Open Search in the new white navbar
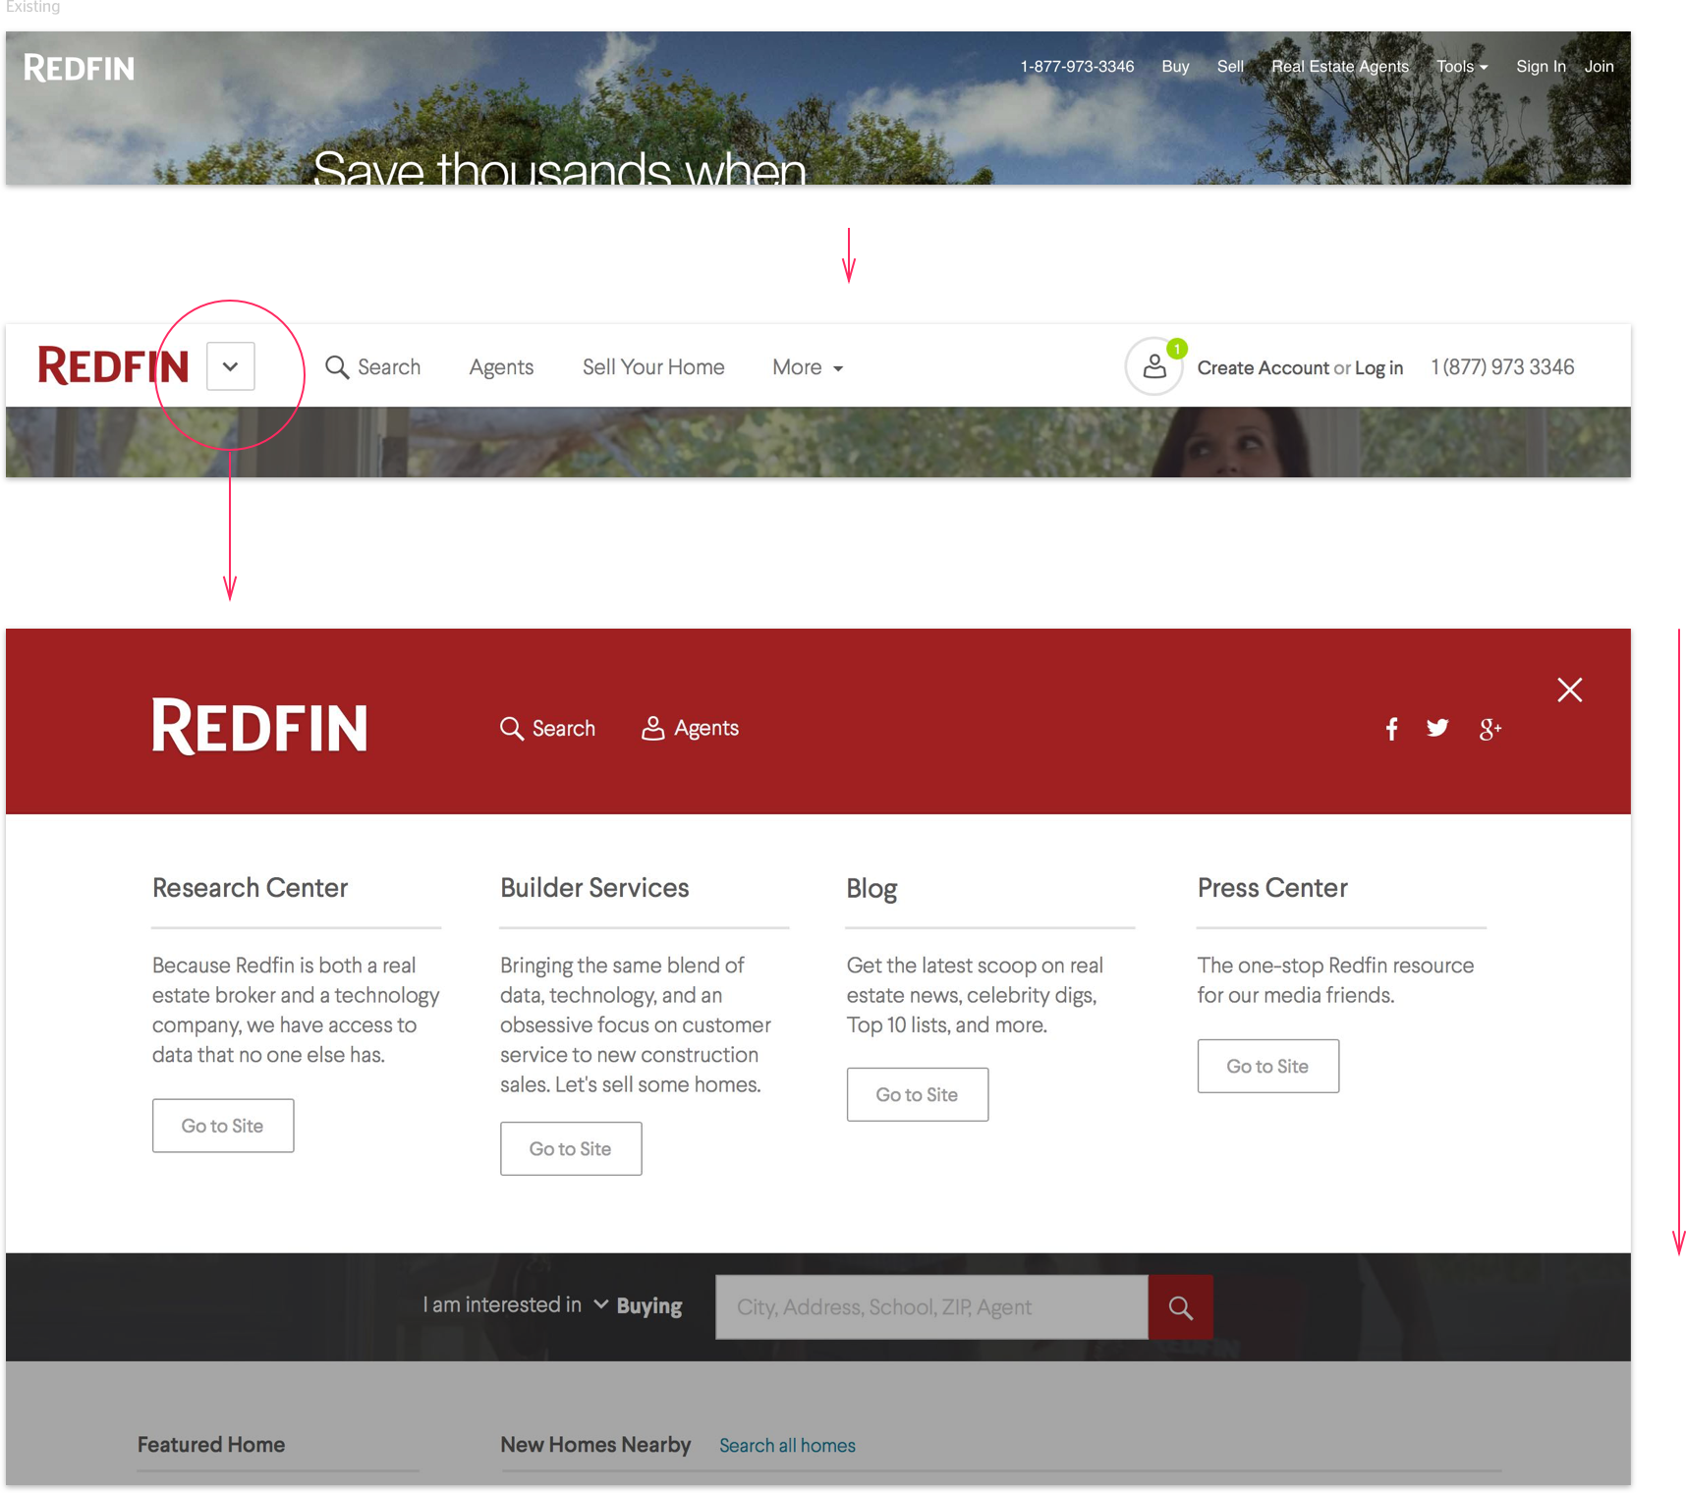Screen dimensions: 1686x1493 click(389, 367)
